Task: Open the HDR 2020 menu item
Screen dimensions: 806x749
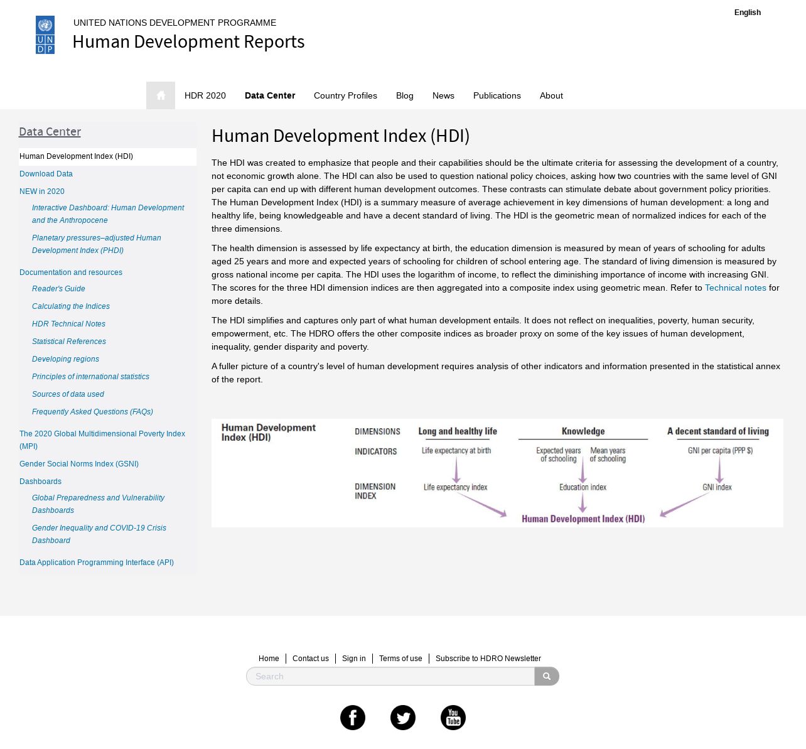Action: pyautogui.click(x=205, y=95)
